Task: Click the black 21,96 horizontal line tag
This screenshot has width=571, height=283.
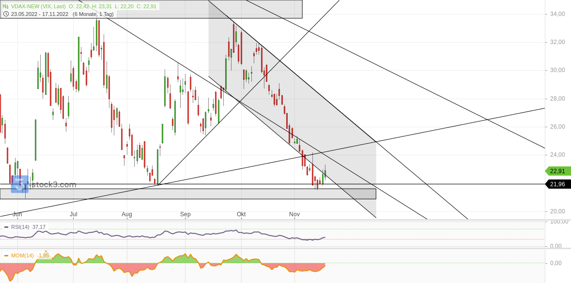Action: [557, 184]
